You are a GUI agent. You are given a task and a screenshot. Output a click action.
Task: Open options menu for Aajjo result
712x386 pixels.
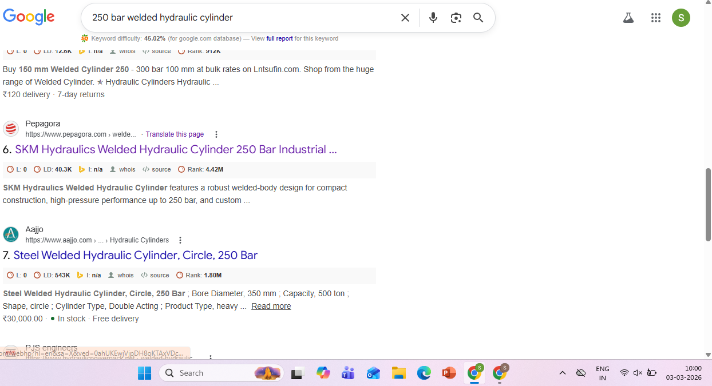click(180, 240)
